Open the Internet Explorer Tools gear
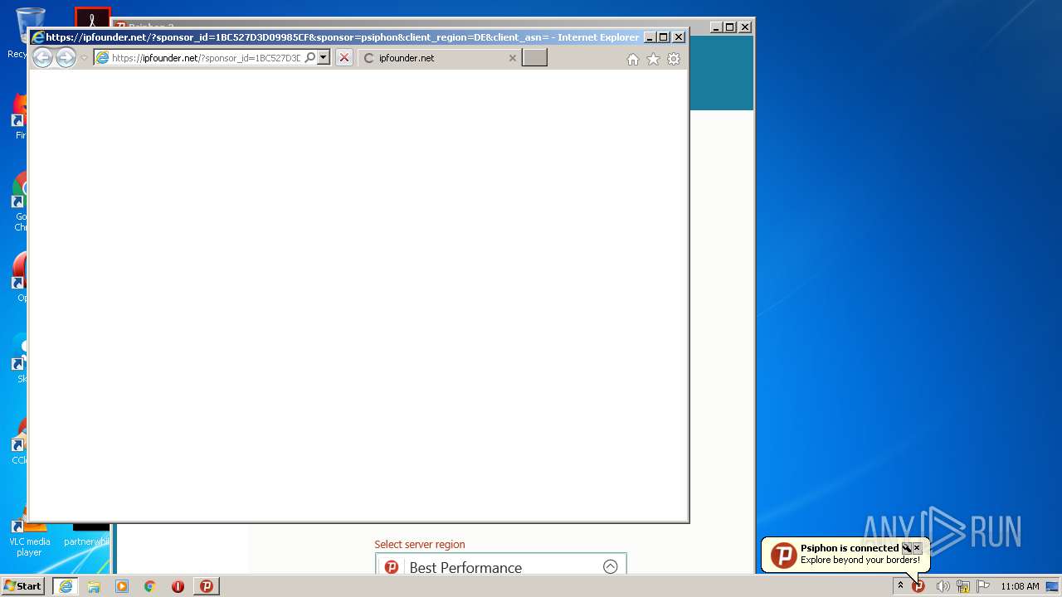Image resolution: width=1062 pixels, height=597 pixels. pyautogui.click(x=674, y=59)
